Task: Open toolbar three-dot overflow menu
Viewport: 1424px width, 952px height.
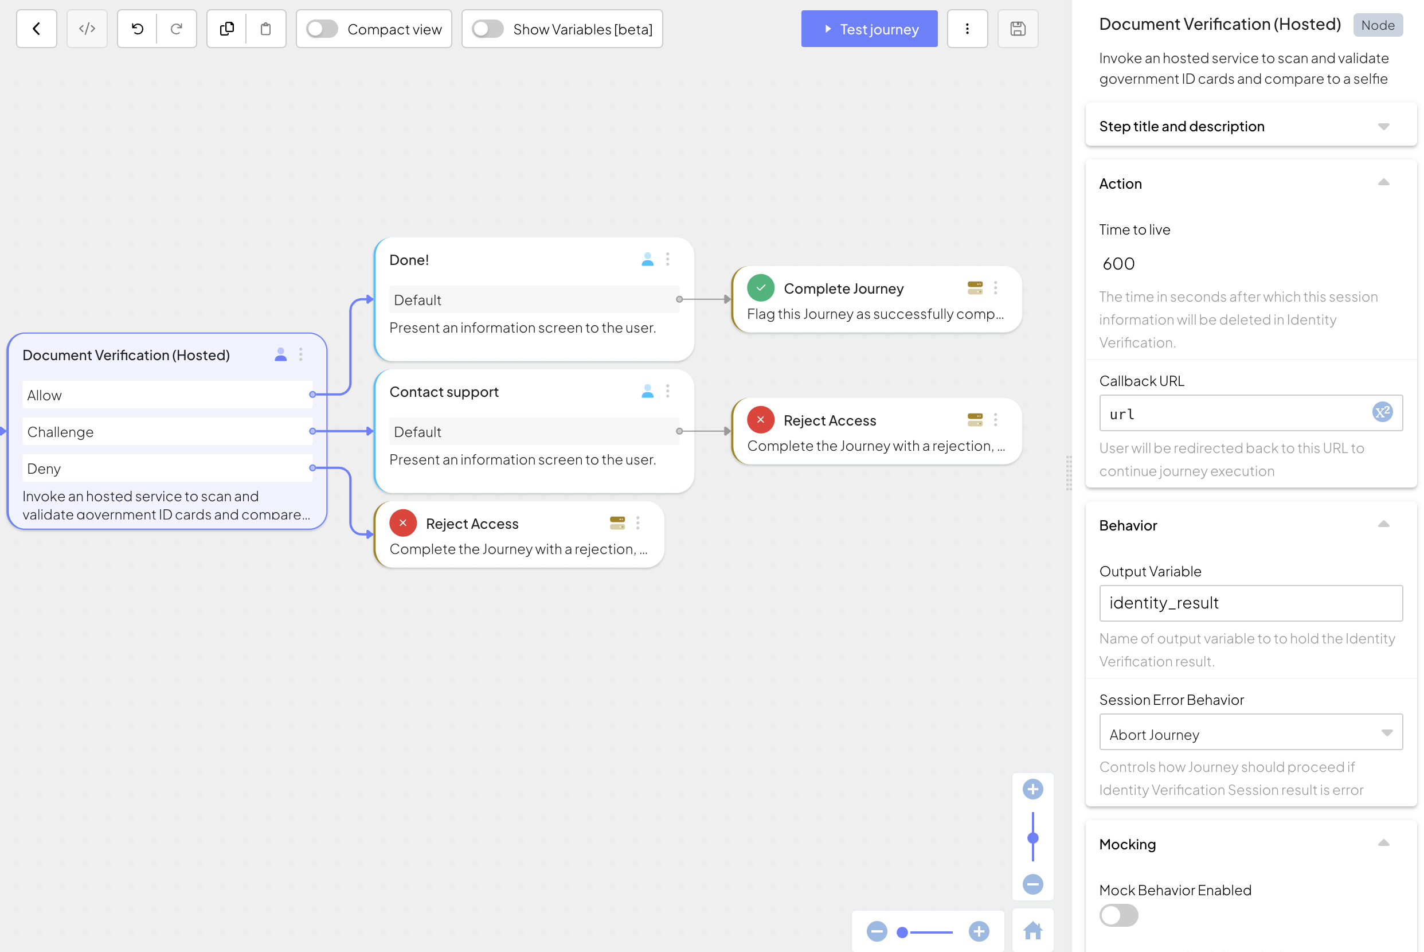Action: tap(967, 29)
